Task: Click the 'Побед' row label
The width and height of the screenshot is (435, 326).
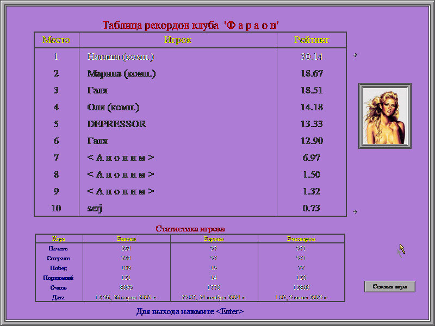Action: tap(59, 268)
